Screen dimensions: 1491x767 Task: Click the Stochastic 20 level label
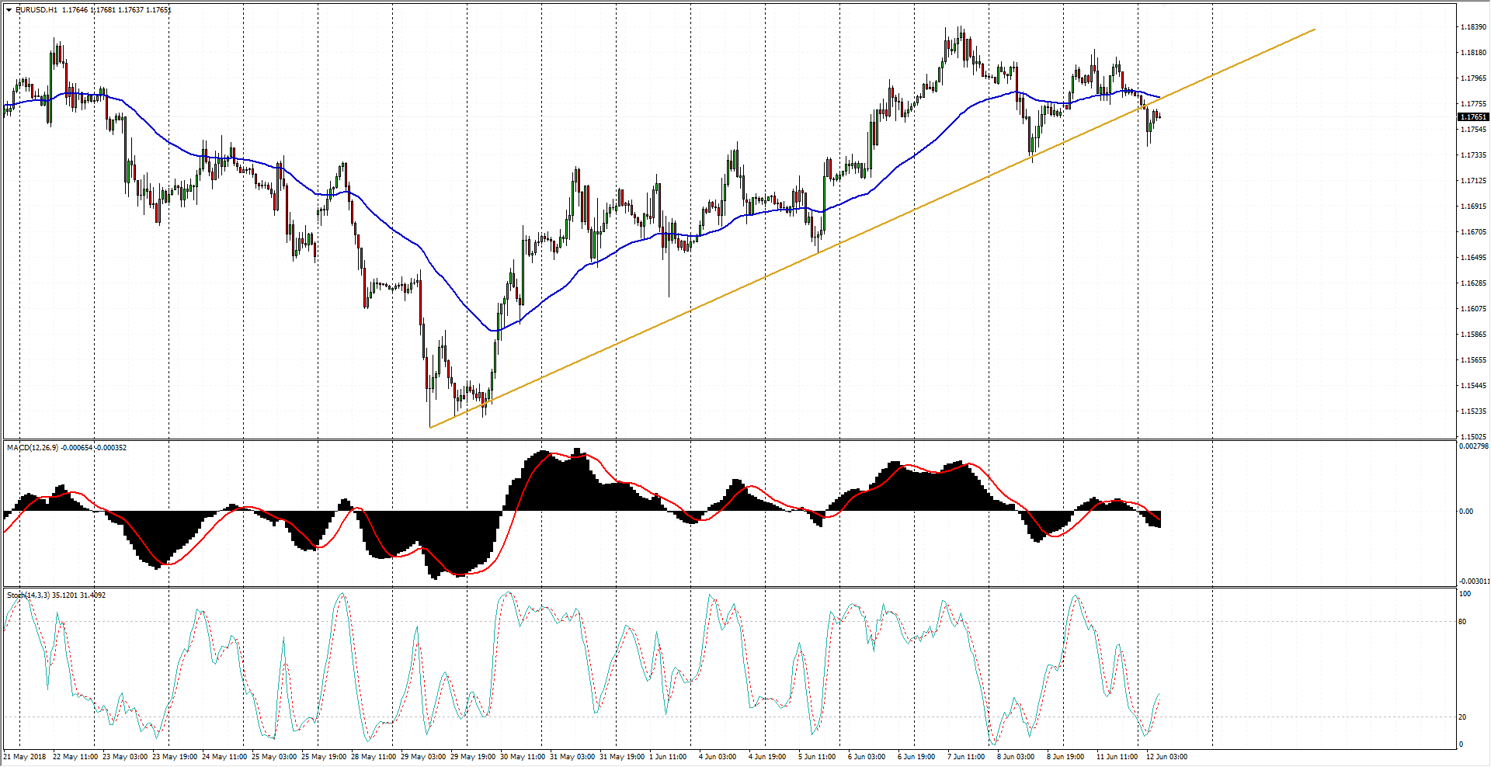[x=1463, y=717]
